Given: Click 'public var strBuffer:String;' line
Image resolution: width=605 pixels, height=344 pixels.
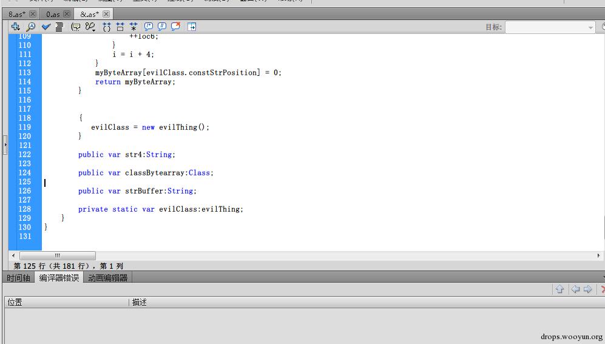Looking at the screenshot, I should pyautogui.click(x=137, y=191).
